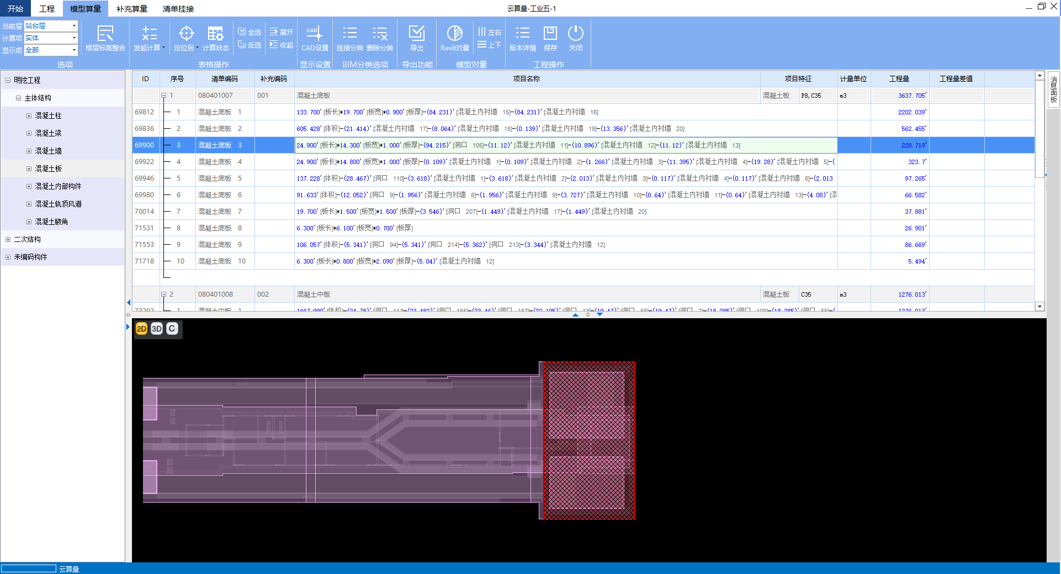Open the 补充算量 ribbon tab
Viewport: 1061px width, 574px height.
(131, 9)
